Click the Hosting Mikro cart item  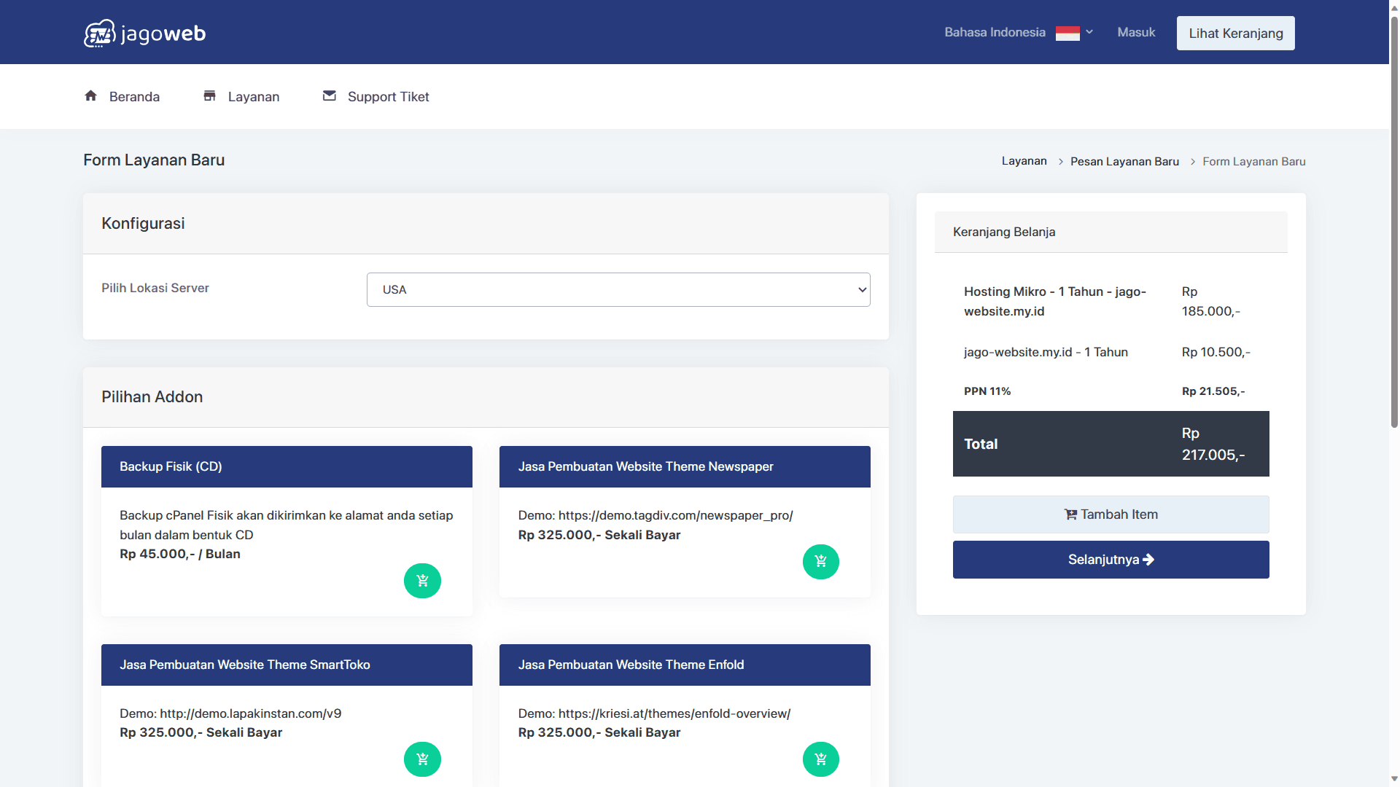pos(1111,301)
